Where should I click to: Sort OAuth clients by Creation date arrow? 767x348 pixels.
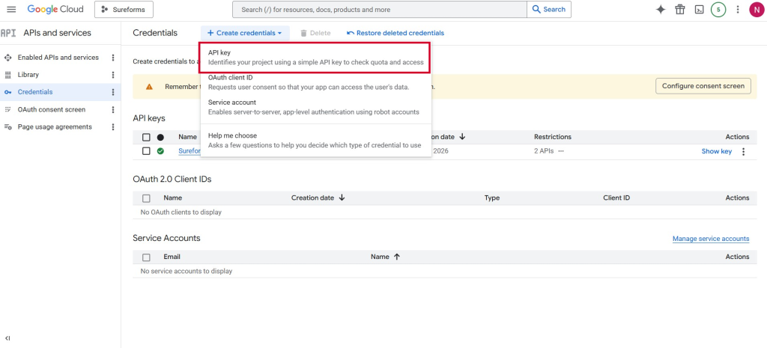[342, 198]
